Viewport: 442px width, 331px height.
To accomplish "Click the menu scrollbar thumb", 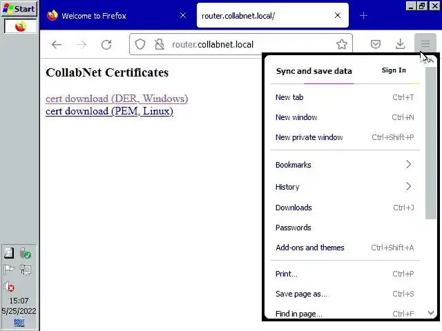I will 431,142.
